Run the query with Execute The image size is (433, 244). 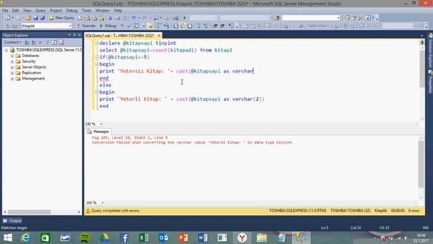coord(86,26)
